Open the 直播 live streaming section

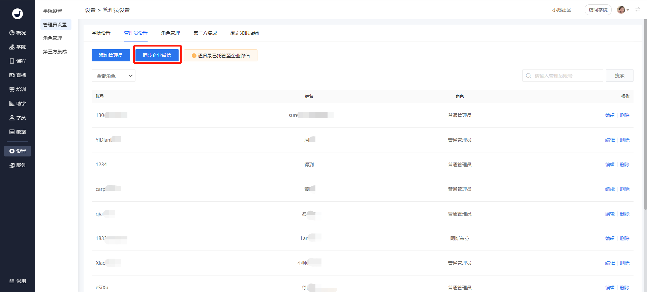(x=18, y=75)
